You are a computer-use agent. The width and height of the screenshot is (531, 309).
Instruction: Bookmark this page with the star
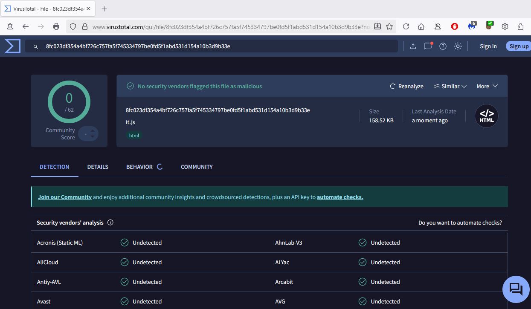pos(389,26)
